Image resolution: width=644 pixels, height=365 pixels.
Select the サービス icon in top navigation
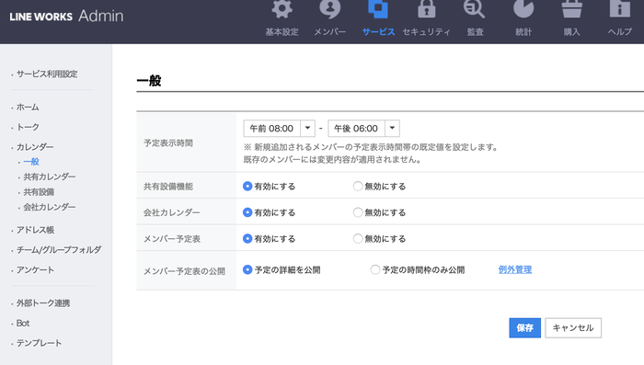(378, 9)
